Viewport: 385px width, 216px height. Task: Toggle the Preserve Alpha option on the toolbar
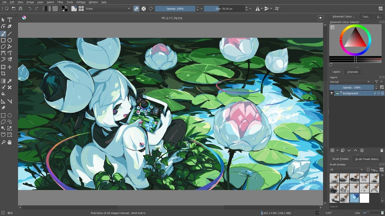click(143, 8)
